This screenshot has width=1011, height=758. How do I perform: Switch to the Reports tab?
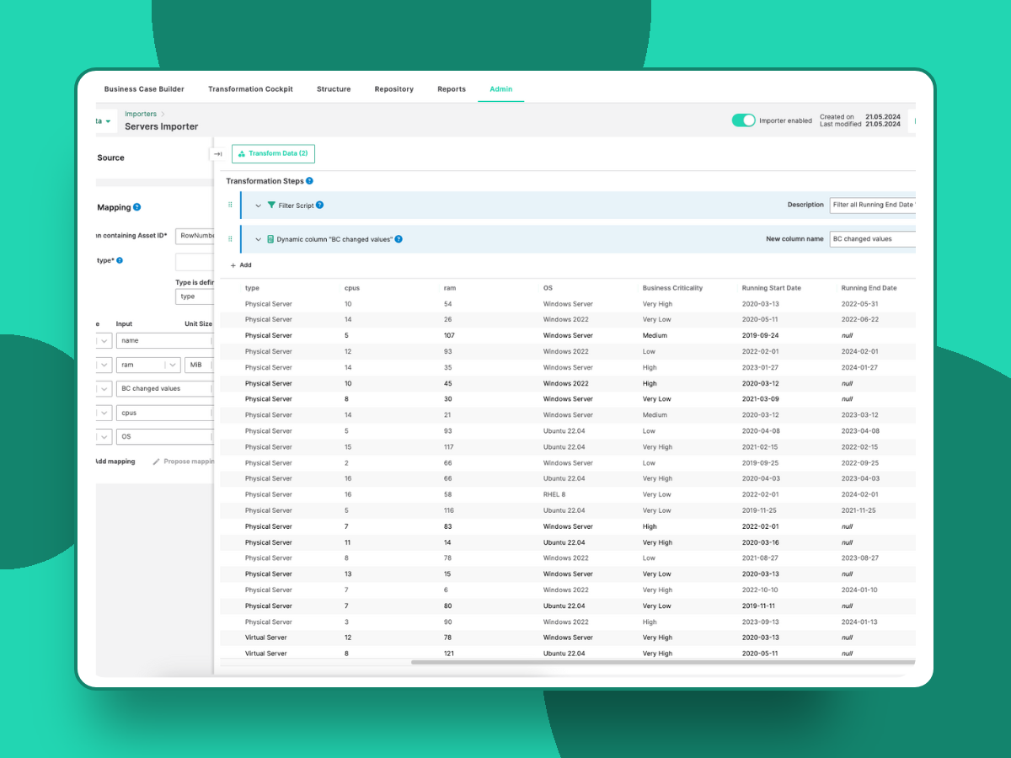point(452,89)
